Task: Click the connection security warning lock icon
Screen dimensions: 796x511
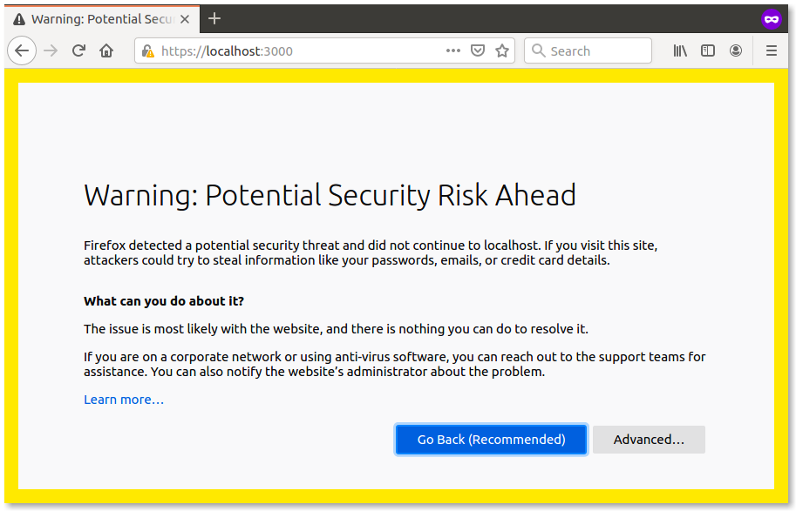Action: pos(148,51)
